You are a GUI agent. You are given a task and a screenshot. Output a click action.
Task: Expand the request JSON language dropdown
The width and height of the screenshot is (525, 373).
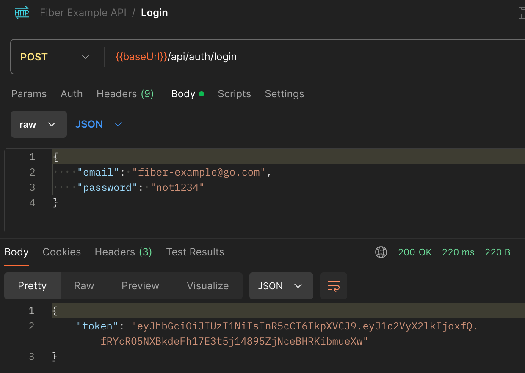pos(99,124)
